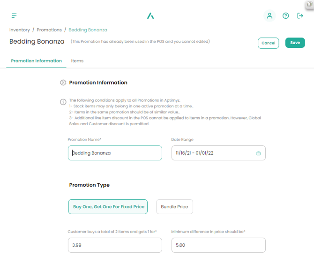Click the Save button

pos(295,43)
